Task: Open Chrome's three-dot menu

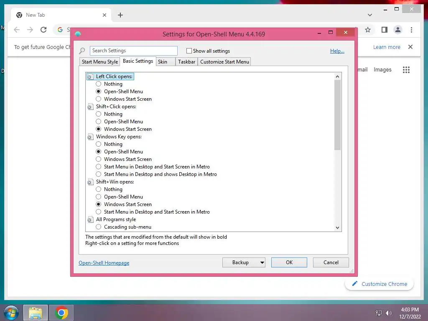Action: [x=411, y=30]
